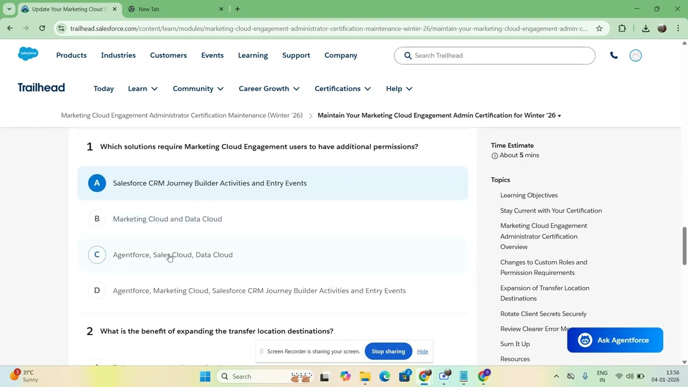The height and width of the screenshot is (387, 688).
Task: Open the Industries menu
Action: click(118, 55)
